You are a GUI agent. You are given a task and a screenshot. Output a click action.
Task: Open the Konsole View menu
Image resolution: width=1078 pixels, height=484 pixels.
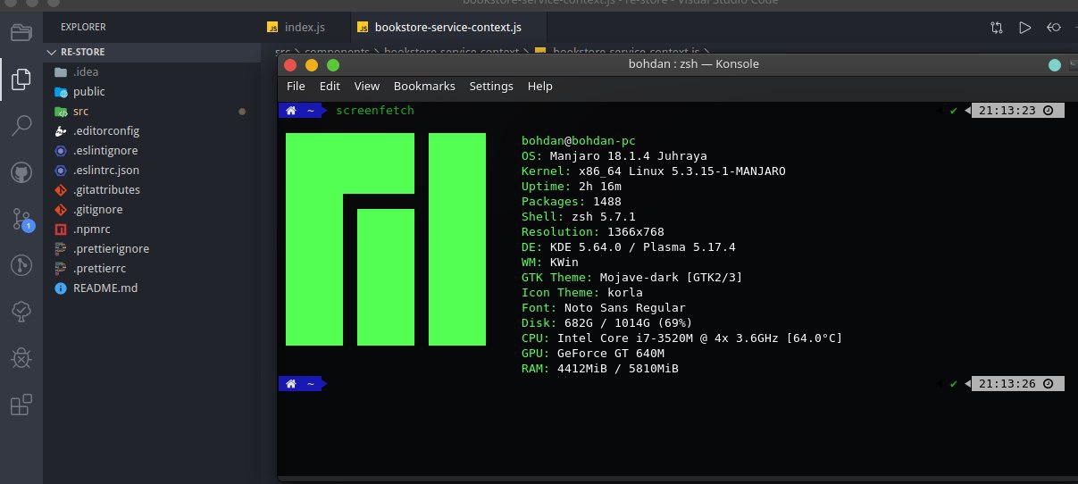point(366,87)
